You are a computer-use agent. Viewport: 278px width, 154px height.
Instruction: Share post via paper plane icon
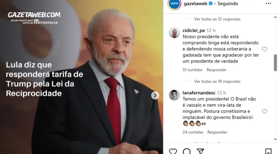[x=200, y=151]
